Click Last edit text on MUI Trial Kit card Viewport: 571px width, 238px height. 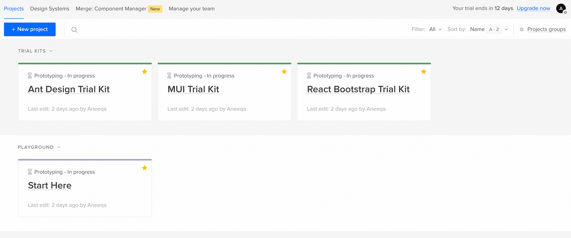207,109
